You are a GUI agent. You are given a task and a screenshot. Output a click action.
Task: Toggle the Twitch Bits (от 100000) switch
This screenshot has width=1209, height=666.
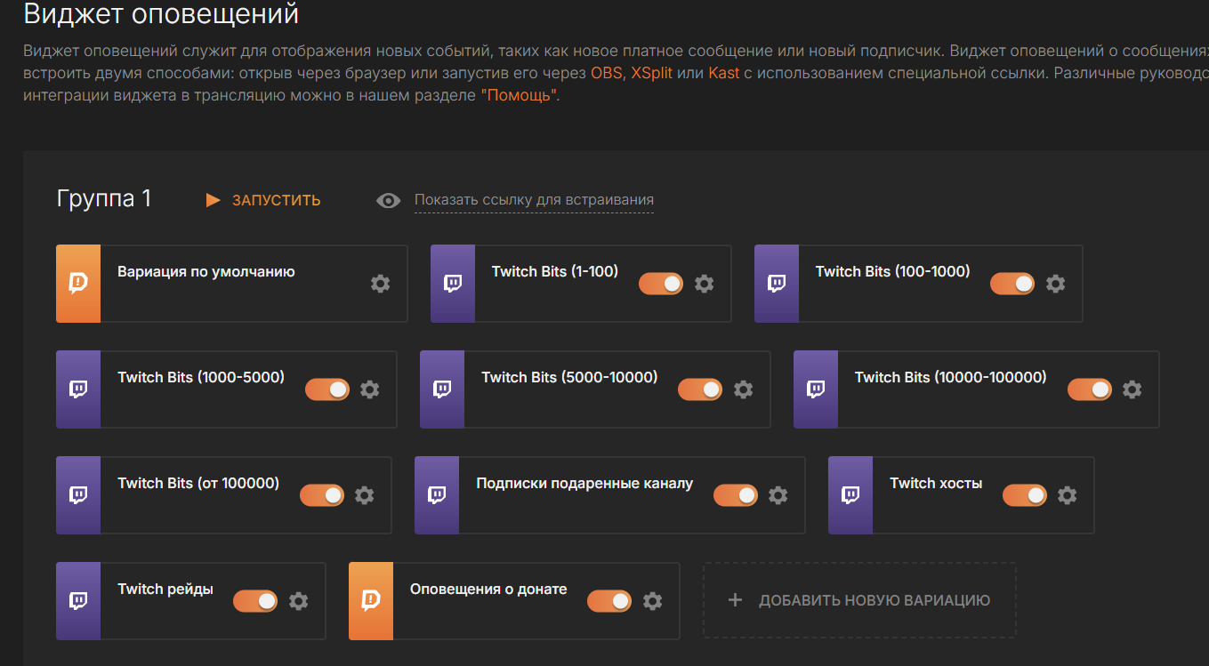(x=322, y=495)
